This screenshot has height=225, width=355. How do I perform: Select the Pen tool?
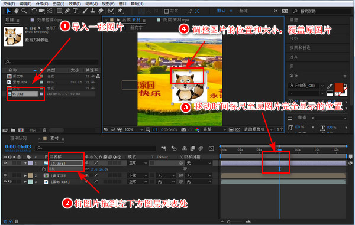67,11
